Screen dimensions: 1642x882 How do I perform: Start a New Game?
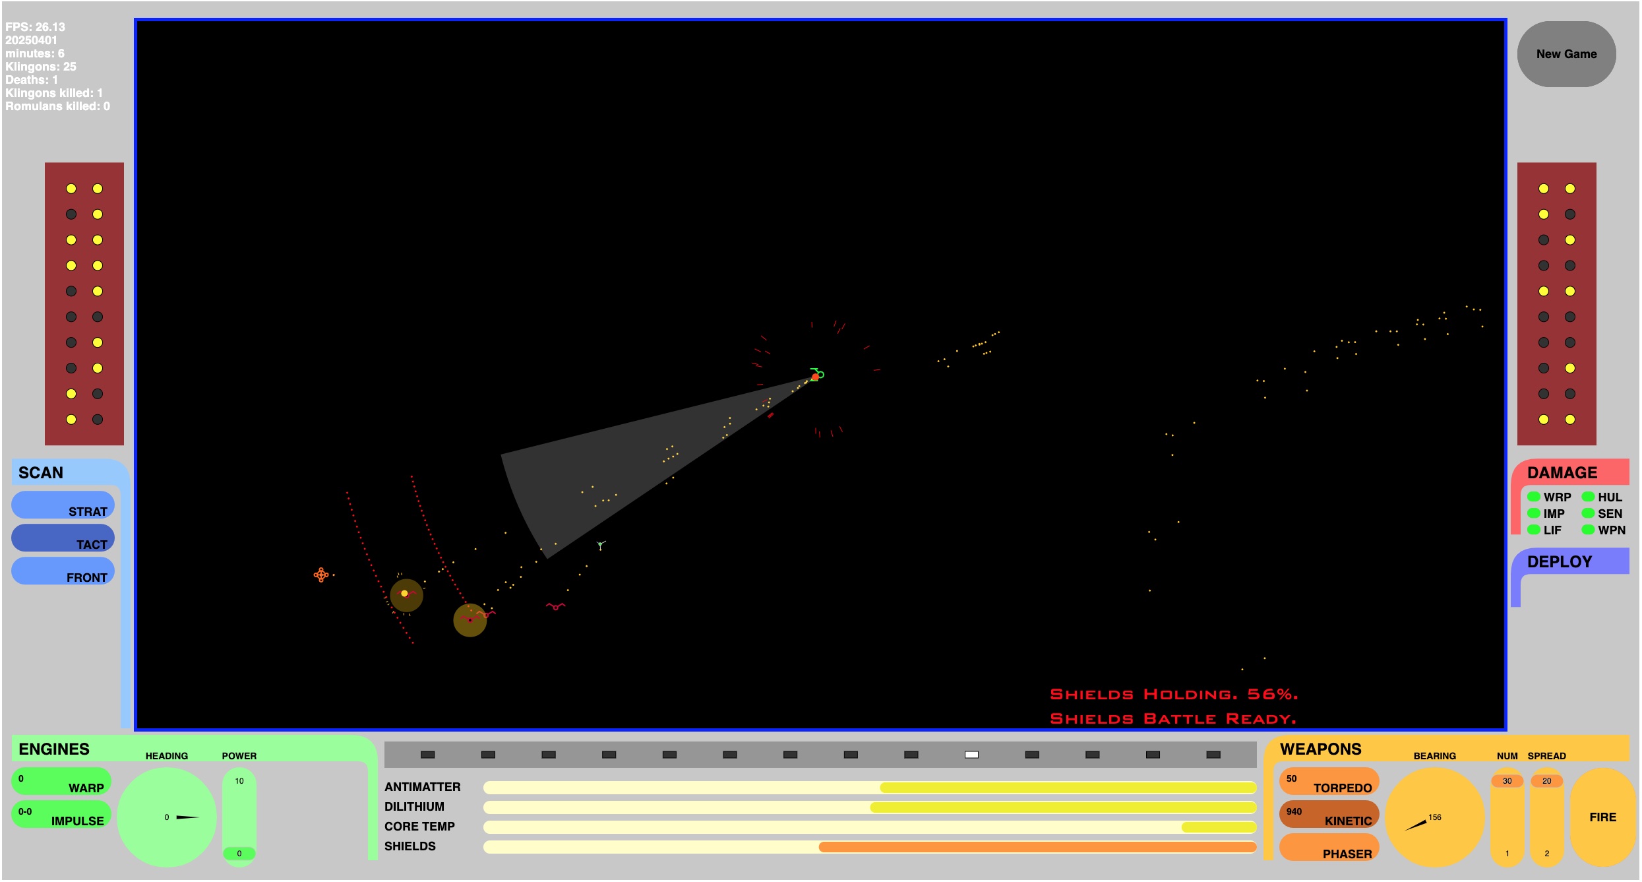pyautogui.click(x=1566, y=54)
